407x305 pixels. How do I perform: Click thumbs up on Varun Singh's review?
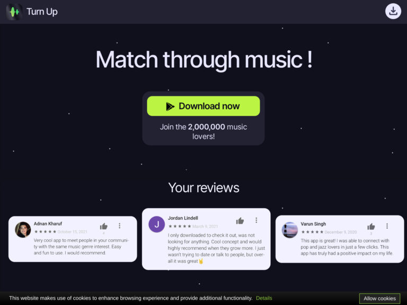pyautogui.click(x=371, y=227)
